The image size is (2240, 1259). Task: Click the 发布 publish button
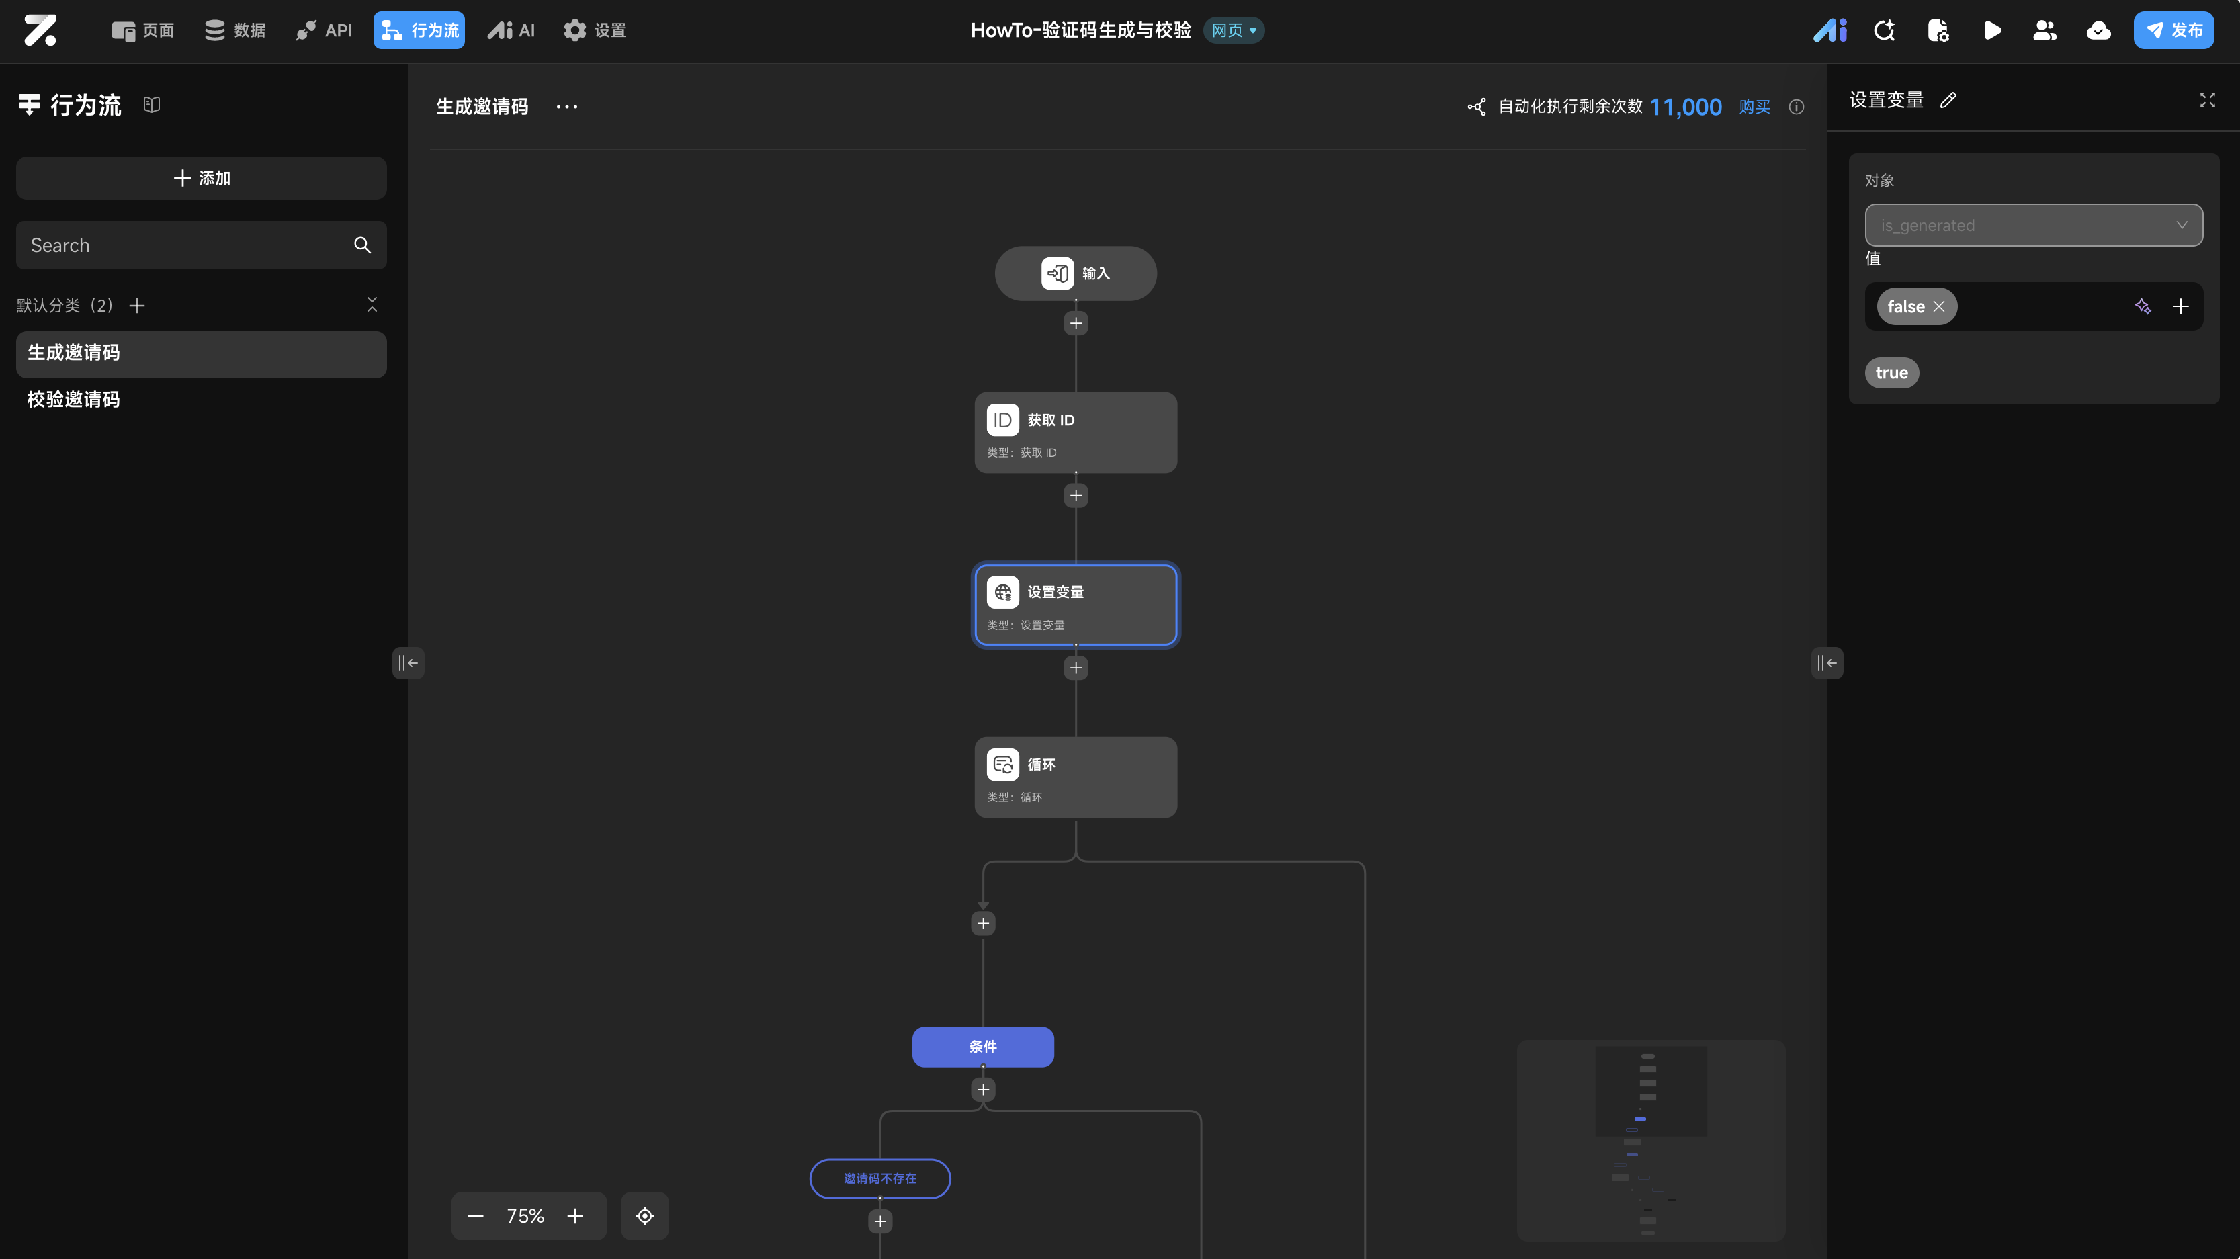2173,32
